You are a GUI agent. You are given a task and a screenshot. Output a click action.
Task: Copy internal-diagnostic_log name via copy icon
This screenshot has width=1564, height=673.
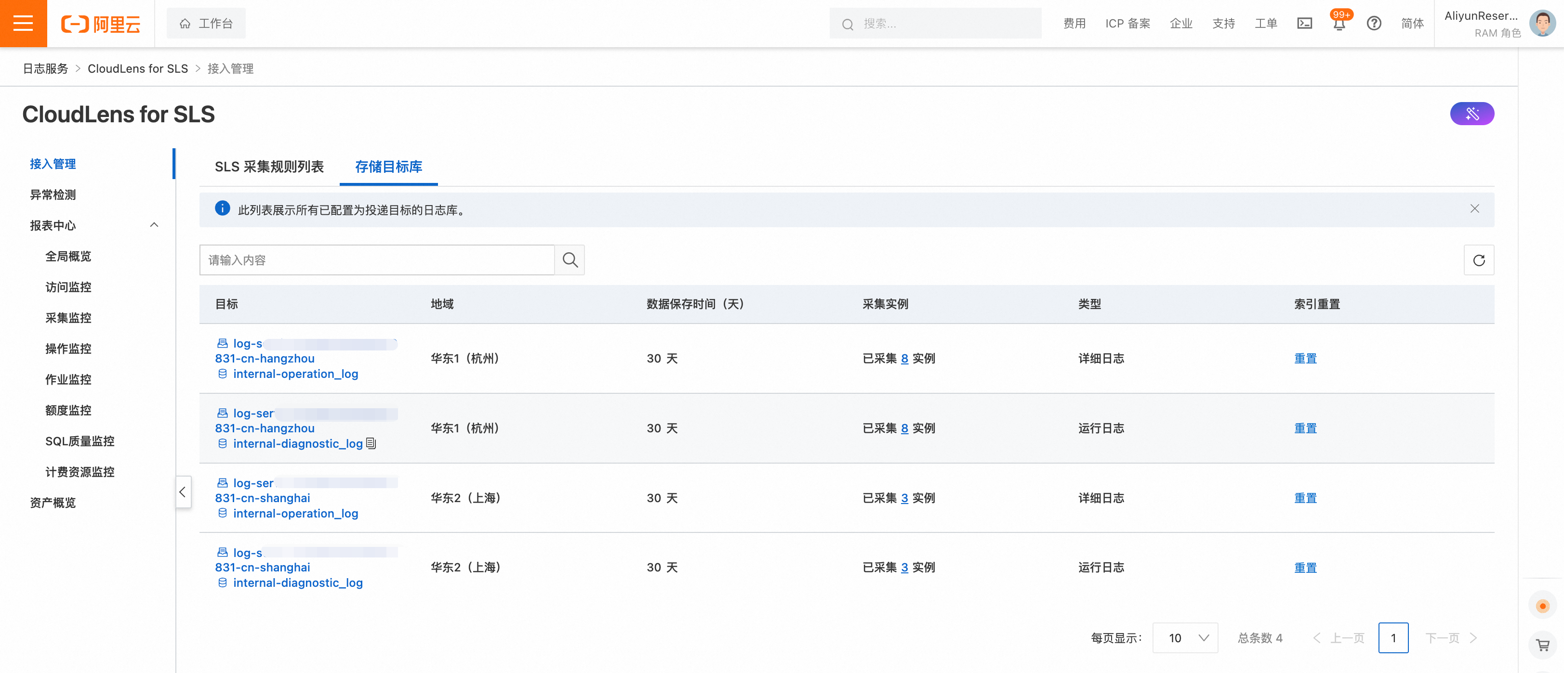pyautogui.click(x=371, y=444)
